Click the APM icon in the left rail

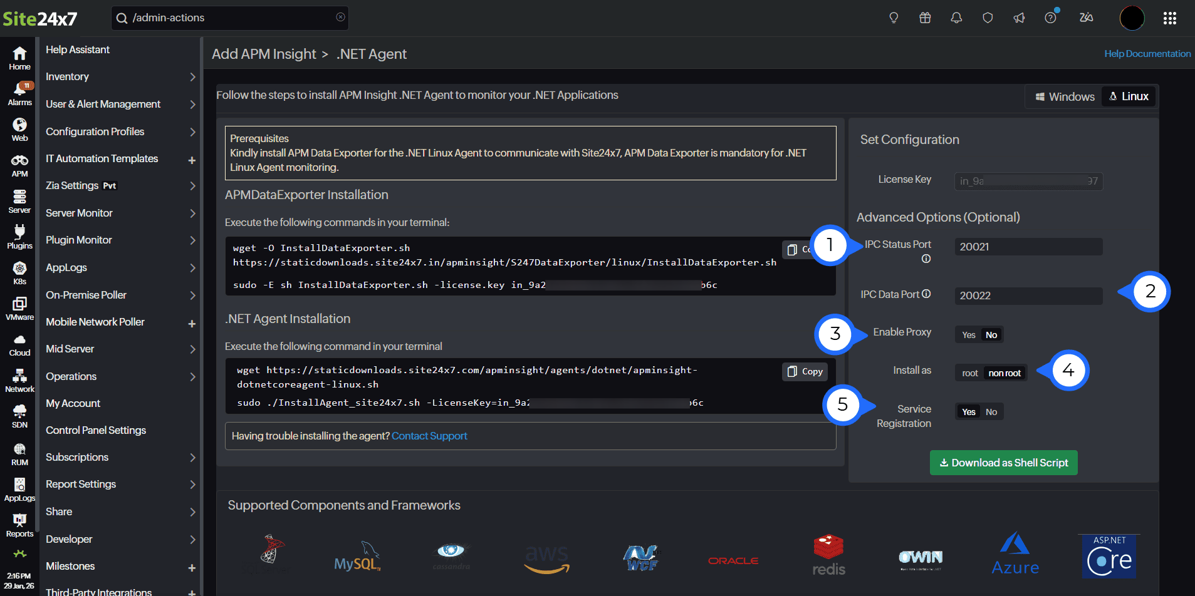pos(19,166)
